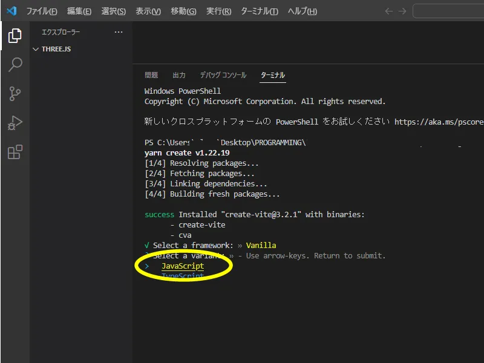The height and width of the screenshot is (363, 484).
Task: Open the ターミナル(T) menu
Action: click(260, 11)
